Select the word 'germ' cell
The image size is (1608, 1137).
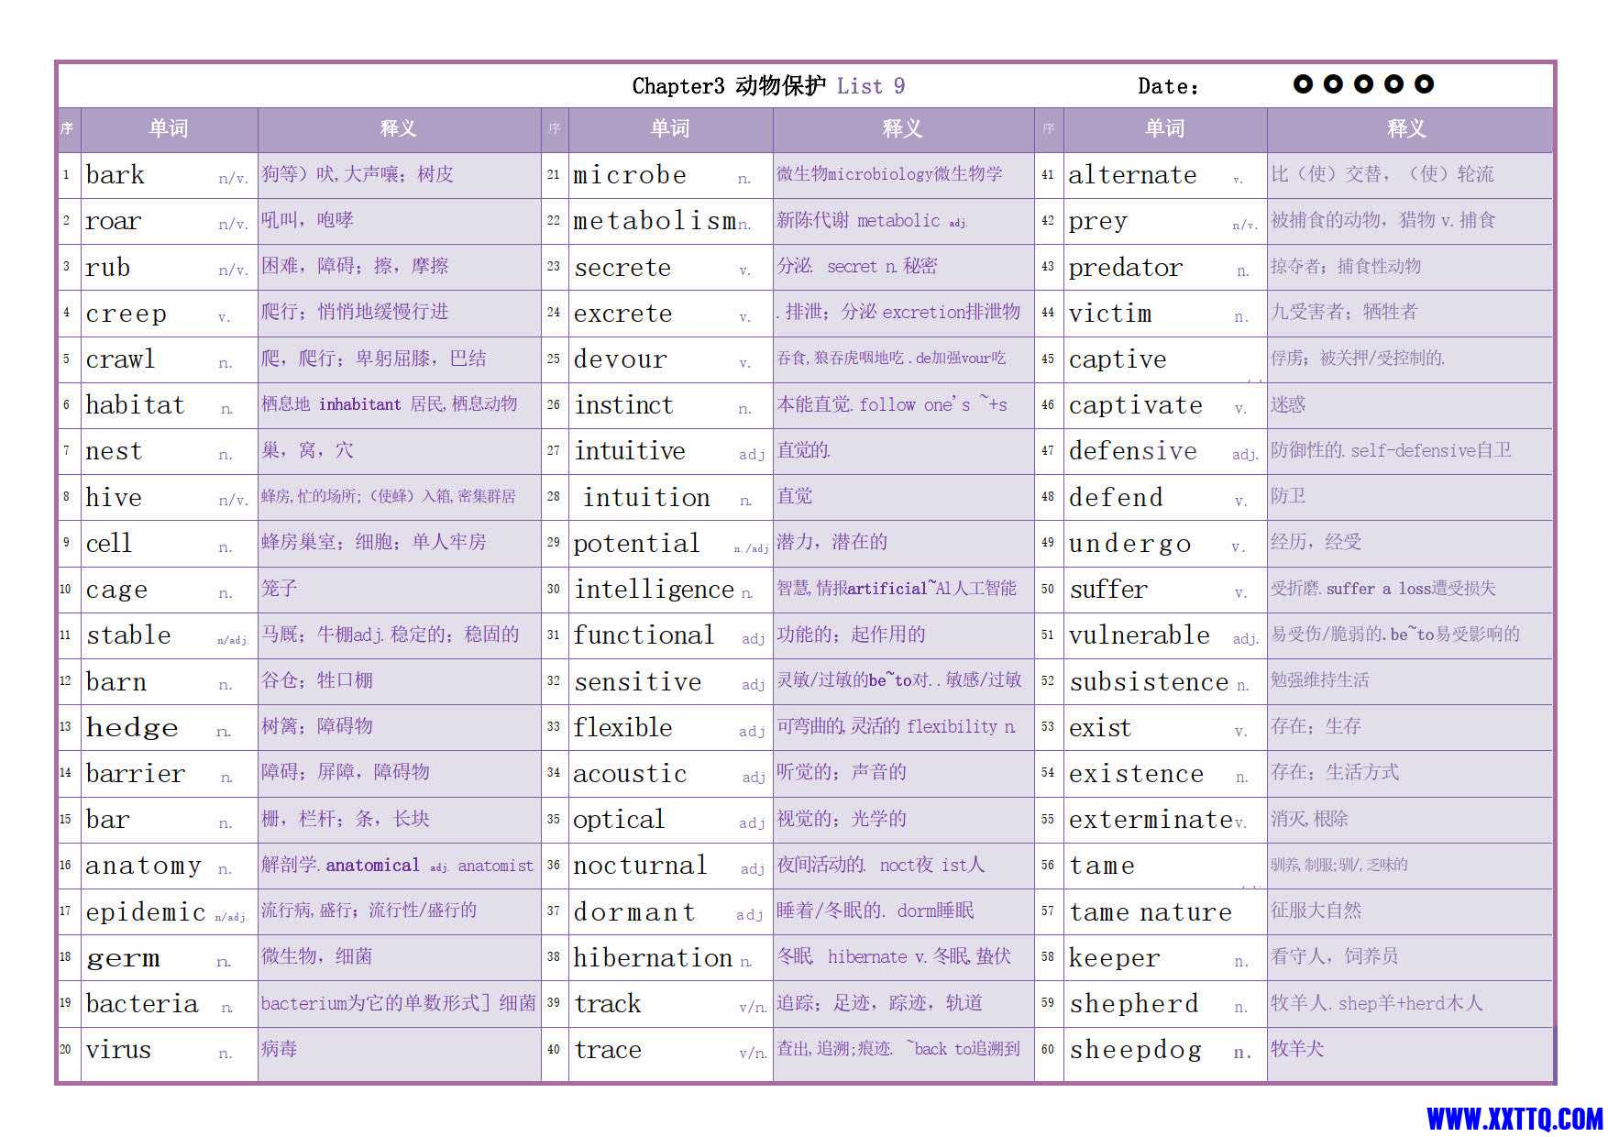[x=169, y=958]
